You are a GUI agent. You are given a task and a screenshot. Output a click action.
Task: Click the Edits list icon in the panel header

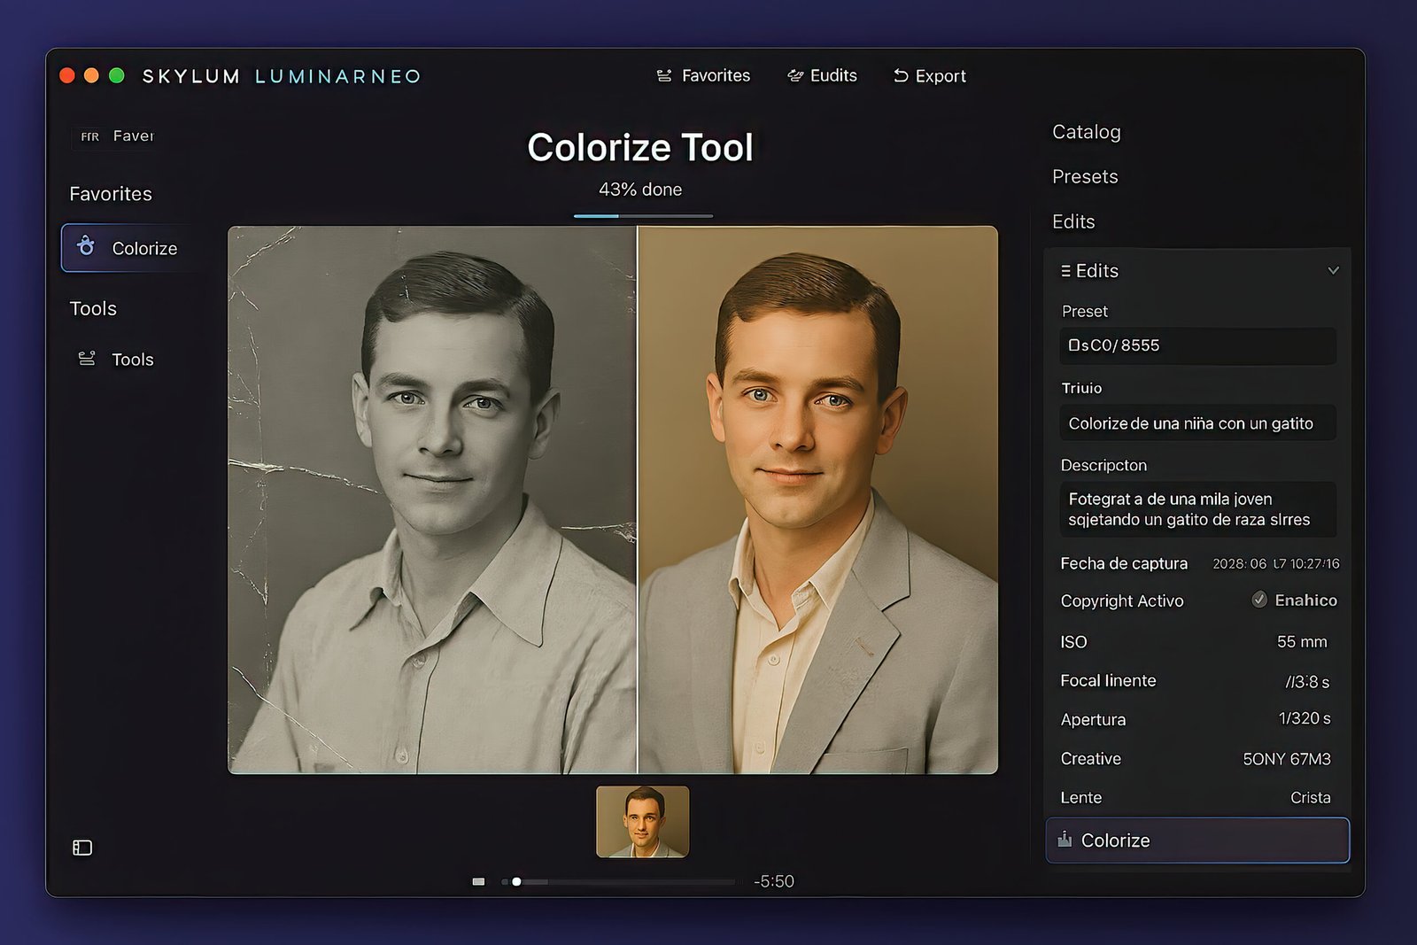coord(1065,271)
